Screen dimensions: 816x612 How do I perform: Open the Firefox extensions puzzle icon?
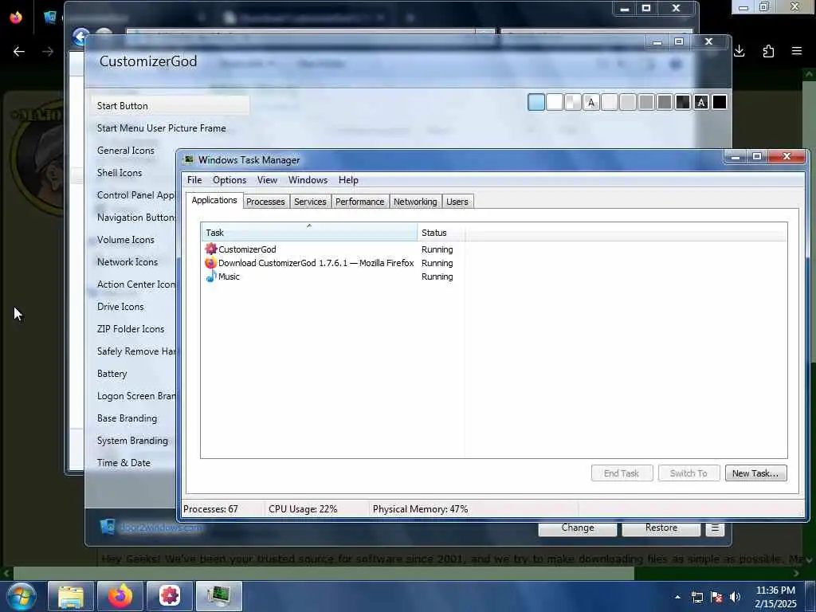(768, 51)
